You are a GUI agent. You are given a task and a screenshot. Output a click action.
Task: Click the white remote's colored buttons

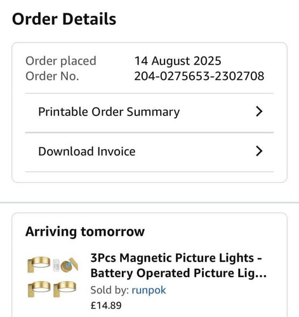click(x=56, y=266)
